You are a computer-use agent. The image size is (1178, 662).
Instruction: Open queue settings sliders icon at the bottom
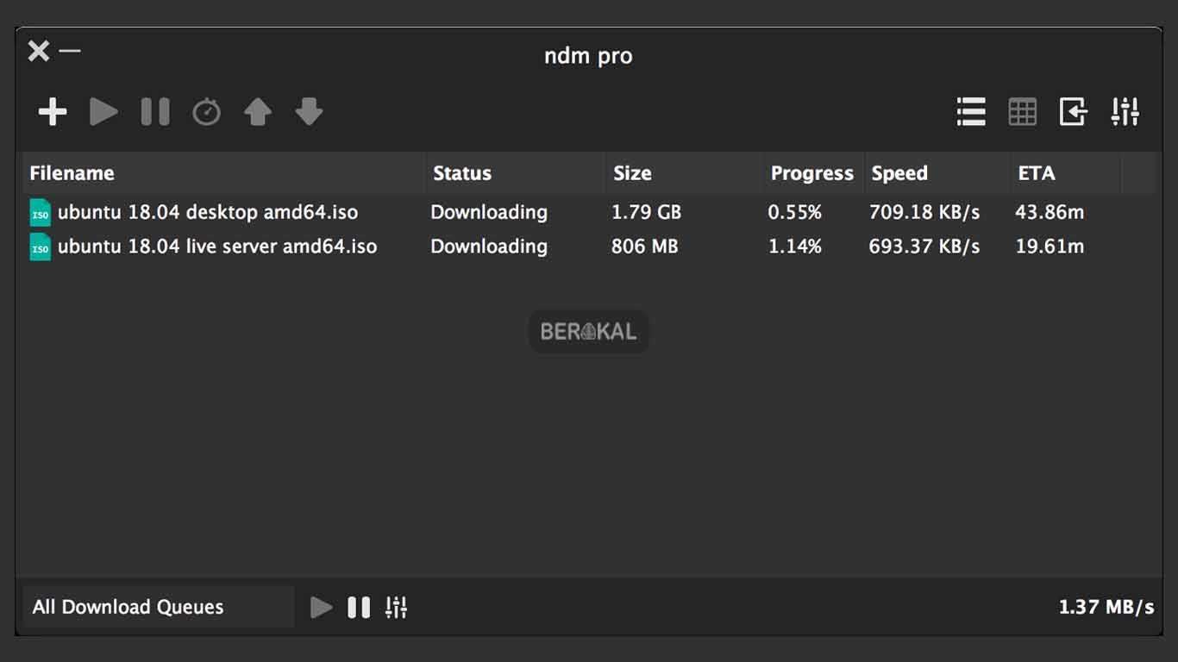pyautogui.click(x=396, y=607)
